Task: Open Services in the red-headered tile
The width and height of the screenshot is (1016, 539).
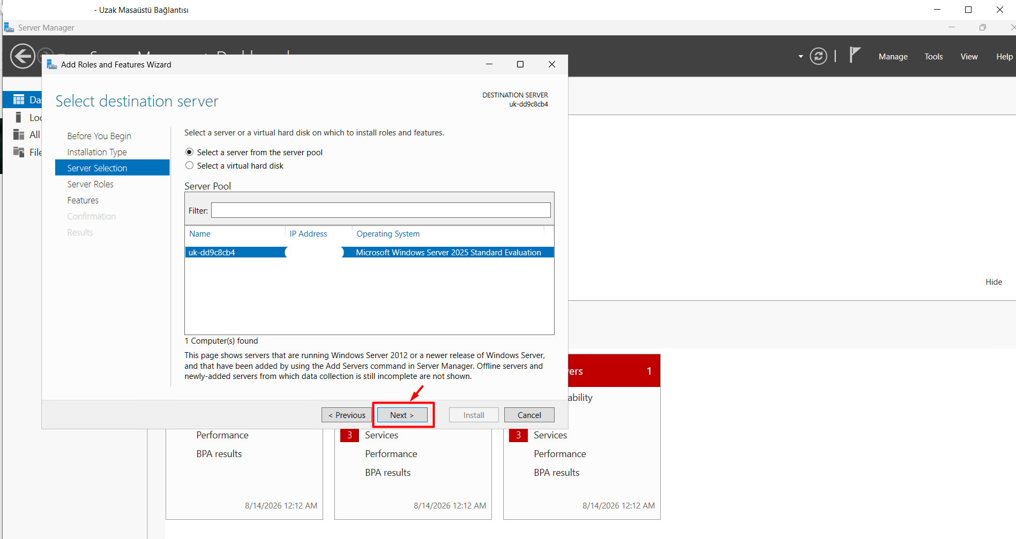Action: 550,435
